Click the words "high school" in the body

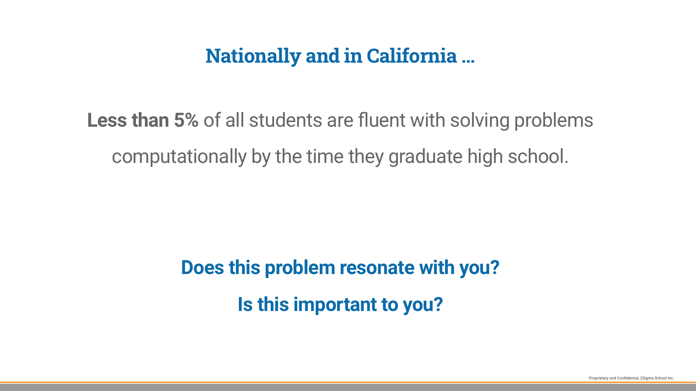click(x=517, y=156)
